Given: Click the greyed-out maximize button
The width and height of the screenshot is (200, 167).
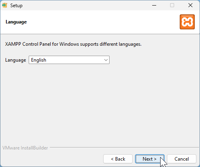Looking at the screenshot, I should click(172, 5).
